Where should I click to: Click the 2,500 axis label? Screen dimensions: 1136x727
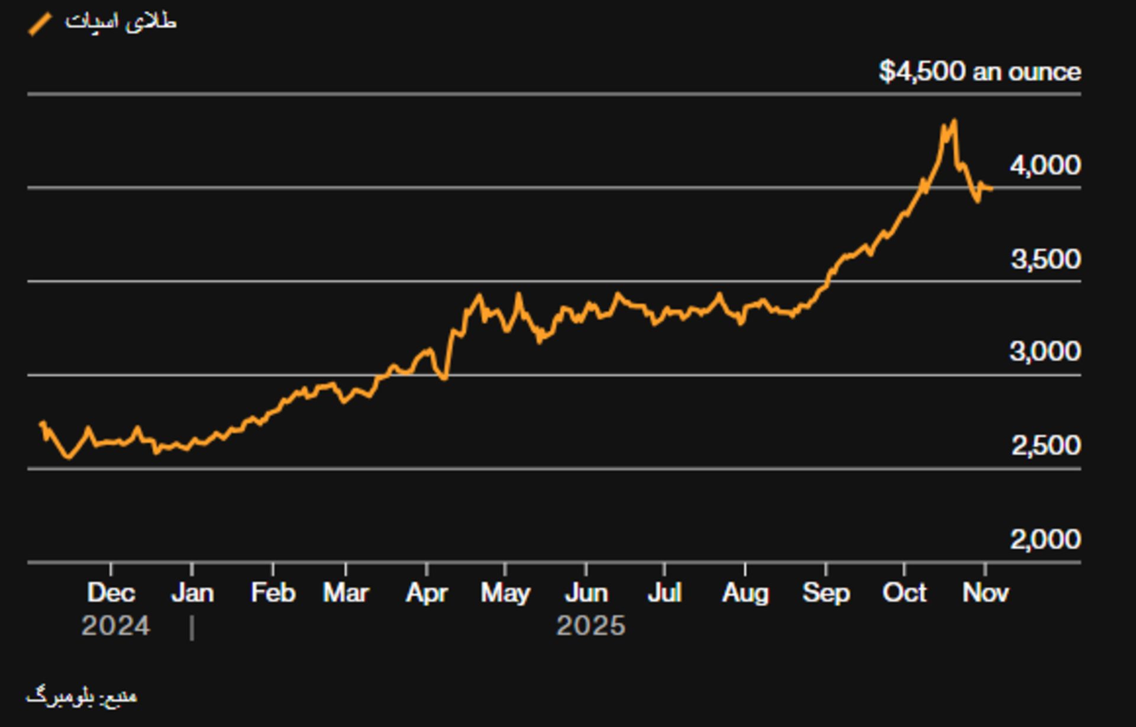coord(1045,445)
